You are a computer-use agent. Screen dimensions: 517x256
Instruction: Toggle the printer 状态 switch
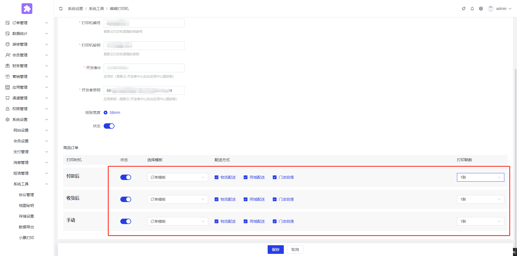(109, 126)
